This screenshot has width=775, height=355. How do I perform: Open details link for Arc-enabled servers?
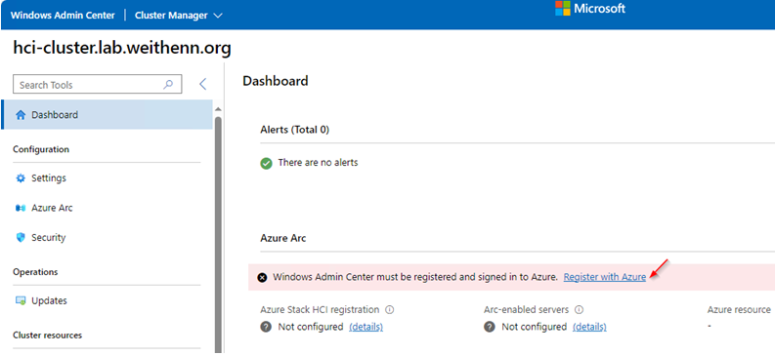click(589, 327)
